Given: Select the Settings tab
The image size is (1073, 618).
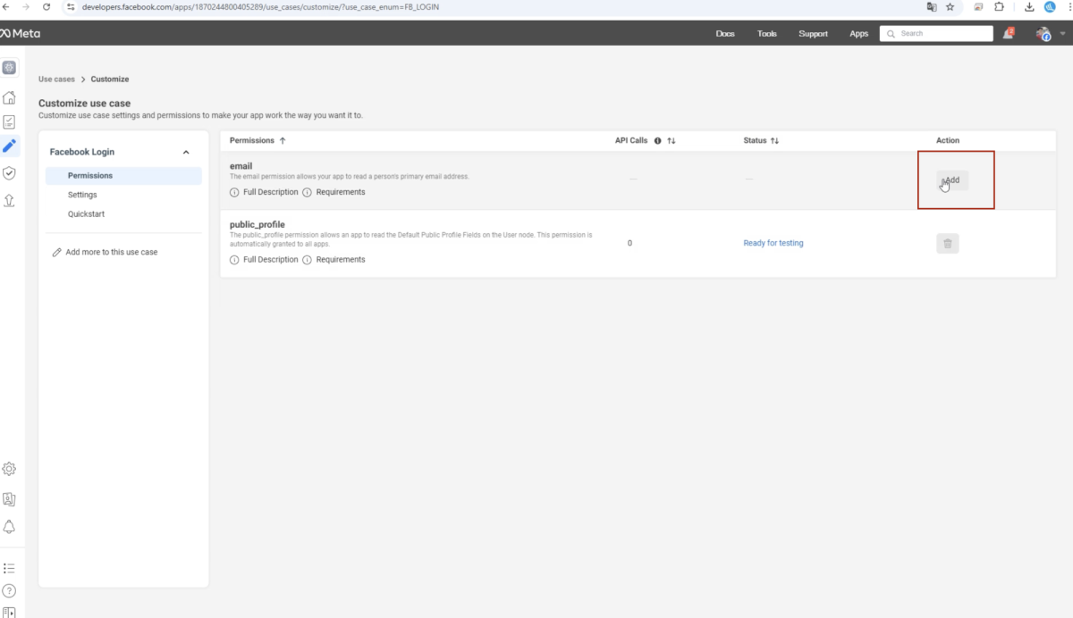Looking at the screenshot, I should 82,195.
